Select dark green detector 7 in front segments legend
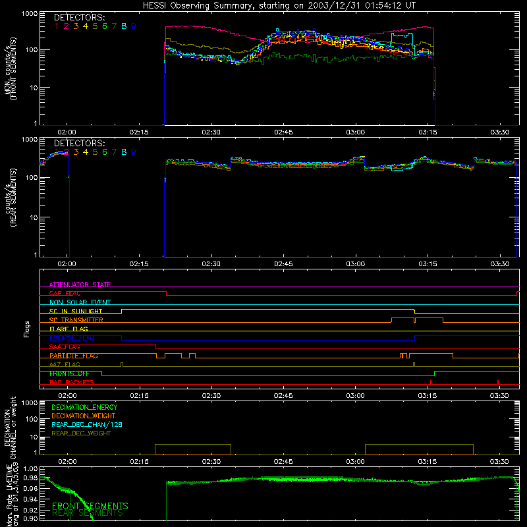 [114, 26]
